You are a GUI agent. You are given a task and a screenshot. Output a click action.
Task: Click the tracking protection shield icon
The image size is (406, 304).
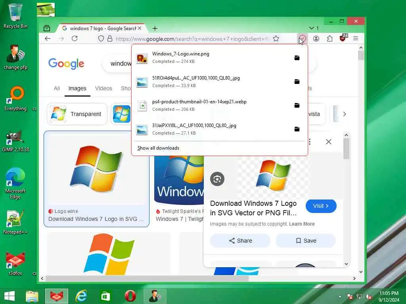click(x=101, y=39)
